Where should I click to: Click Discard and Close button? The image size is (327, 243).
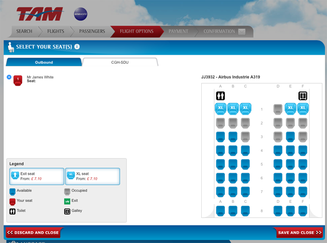(x=34, y=232)
